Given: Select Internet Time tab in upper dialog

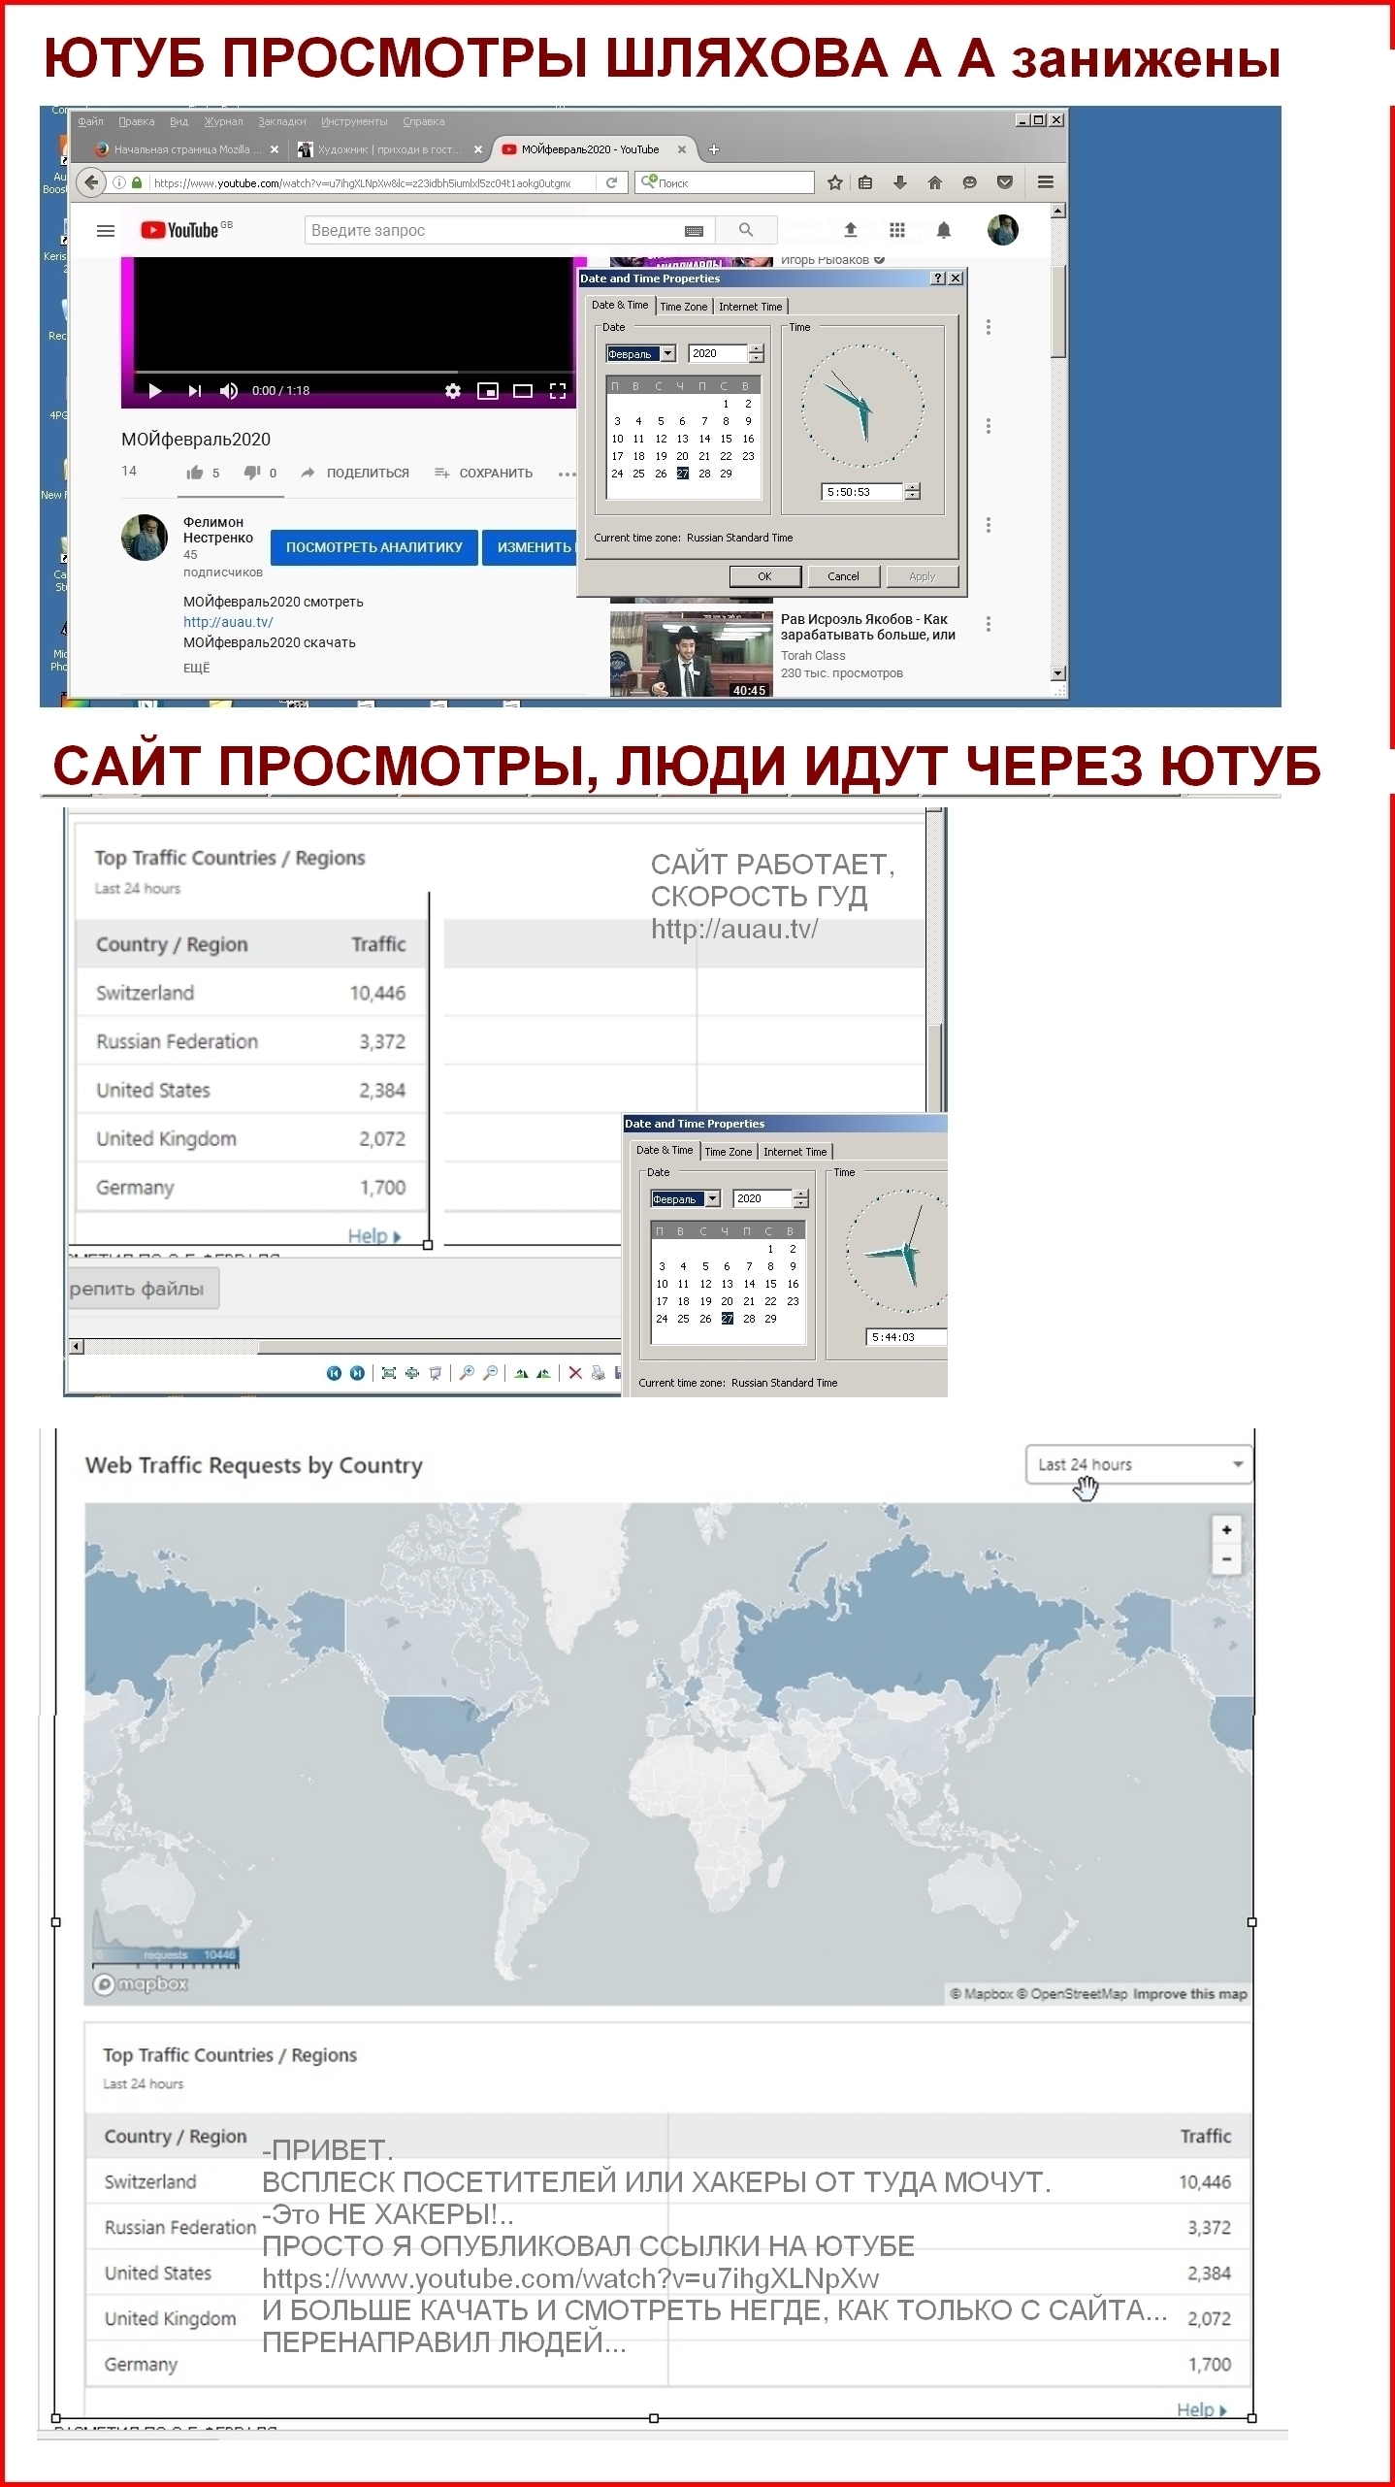Looking at the screenshot, I should click(750, 307).
